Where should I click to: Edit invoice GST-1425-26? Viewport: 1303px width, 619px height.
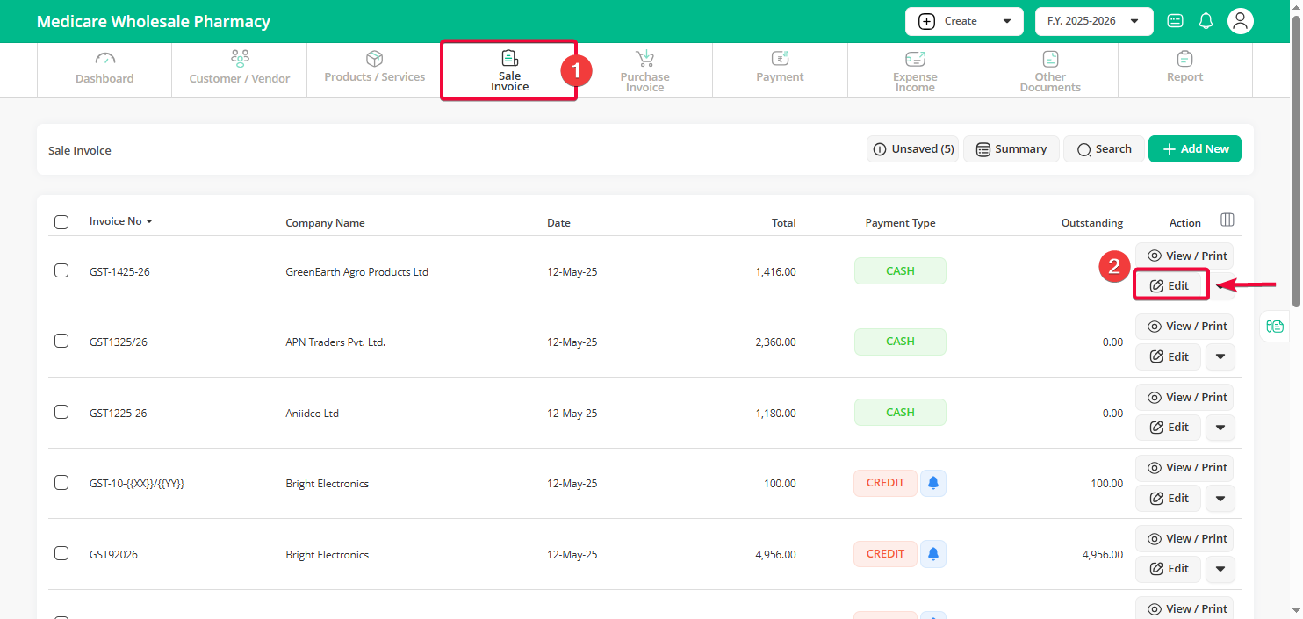[x=1169, y=286]
